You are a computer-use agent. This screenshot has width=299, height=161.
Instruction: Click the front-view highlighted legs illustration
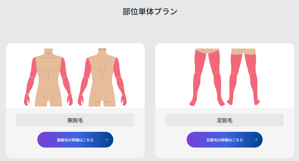[207, 77]
